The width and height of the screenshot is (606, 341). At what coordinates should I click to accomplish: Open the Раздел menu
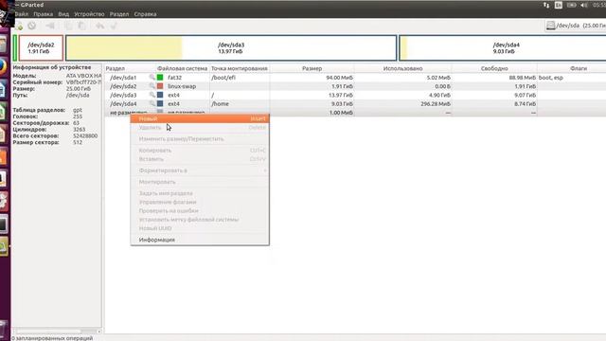(119, 14)
